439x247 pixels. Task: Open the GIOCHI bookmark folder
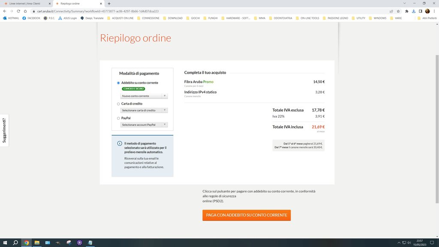(x=193, y=18)
